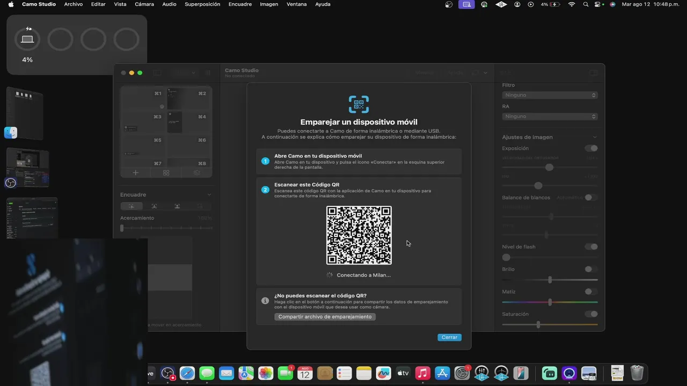Image resolution: width=687 pixels, height=386 pixels.
Task: Click the purple screen-sharing menu bar icon
Action: click(466, 4)
